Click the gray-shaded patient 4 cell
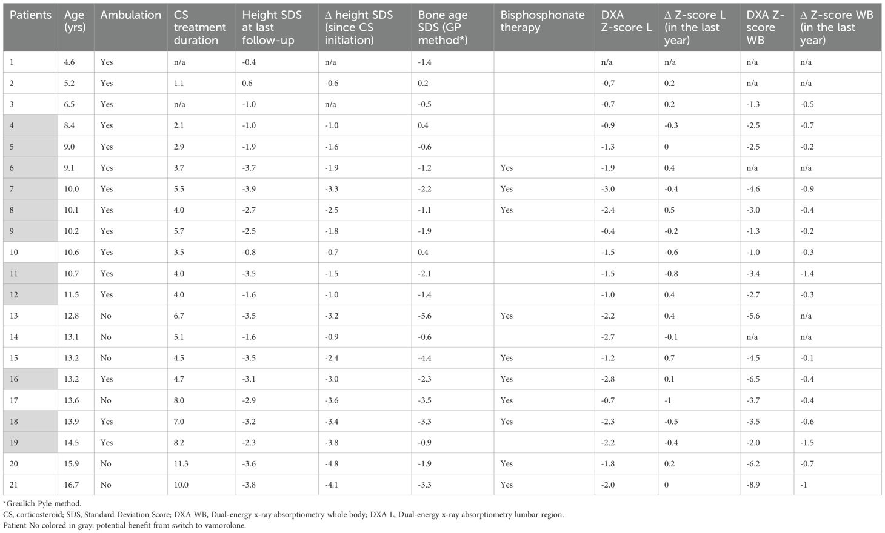 [30, 125]
